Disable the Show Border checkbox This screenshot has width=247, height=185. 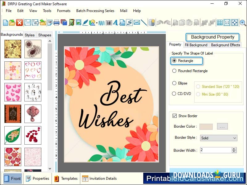click(175, 116)
